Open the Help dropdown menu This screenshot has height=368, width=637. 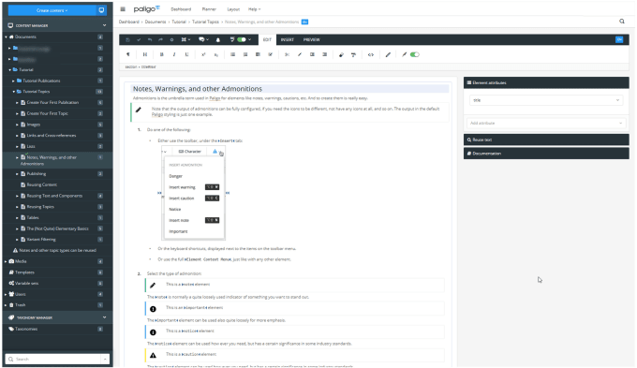tap(254, 9)
